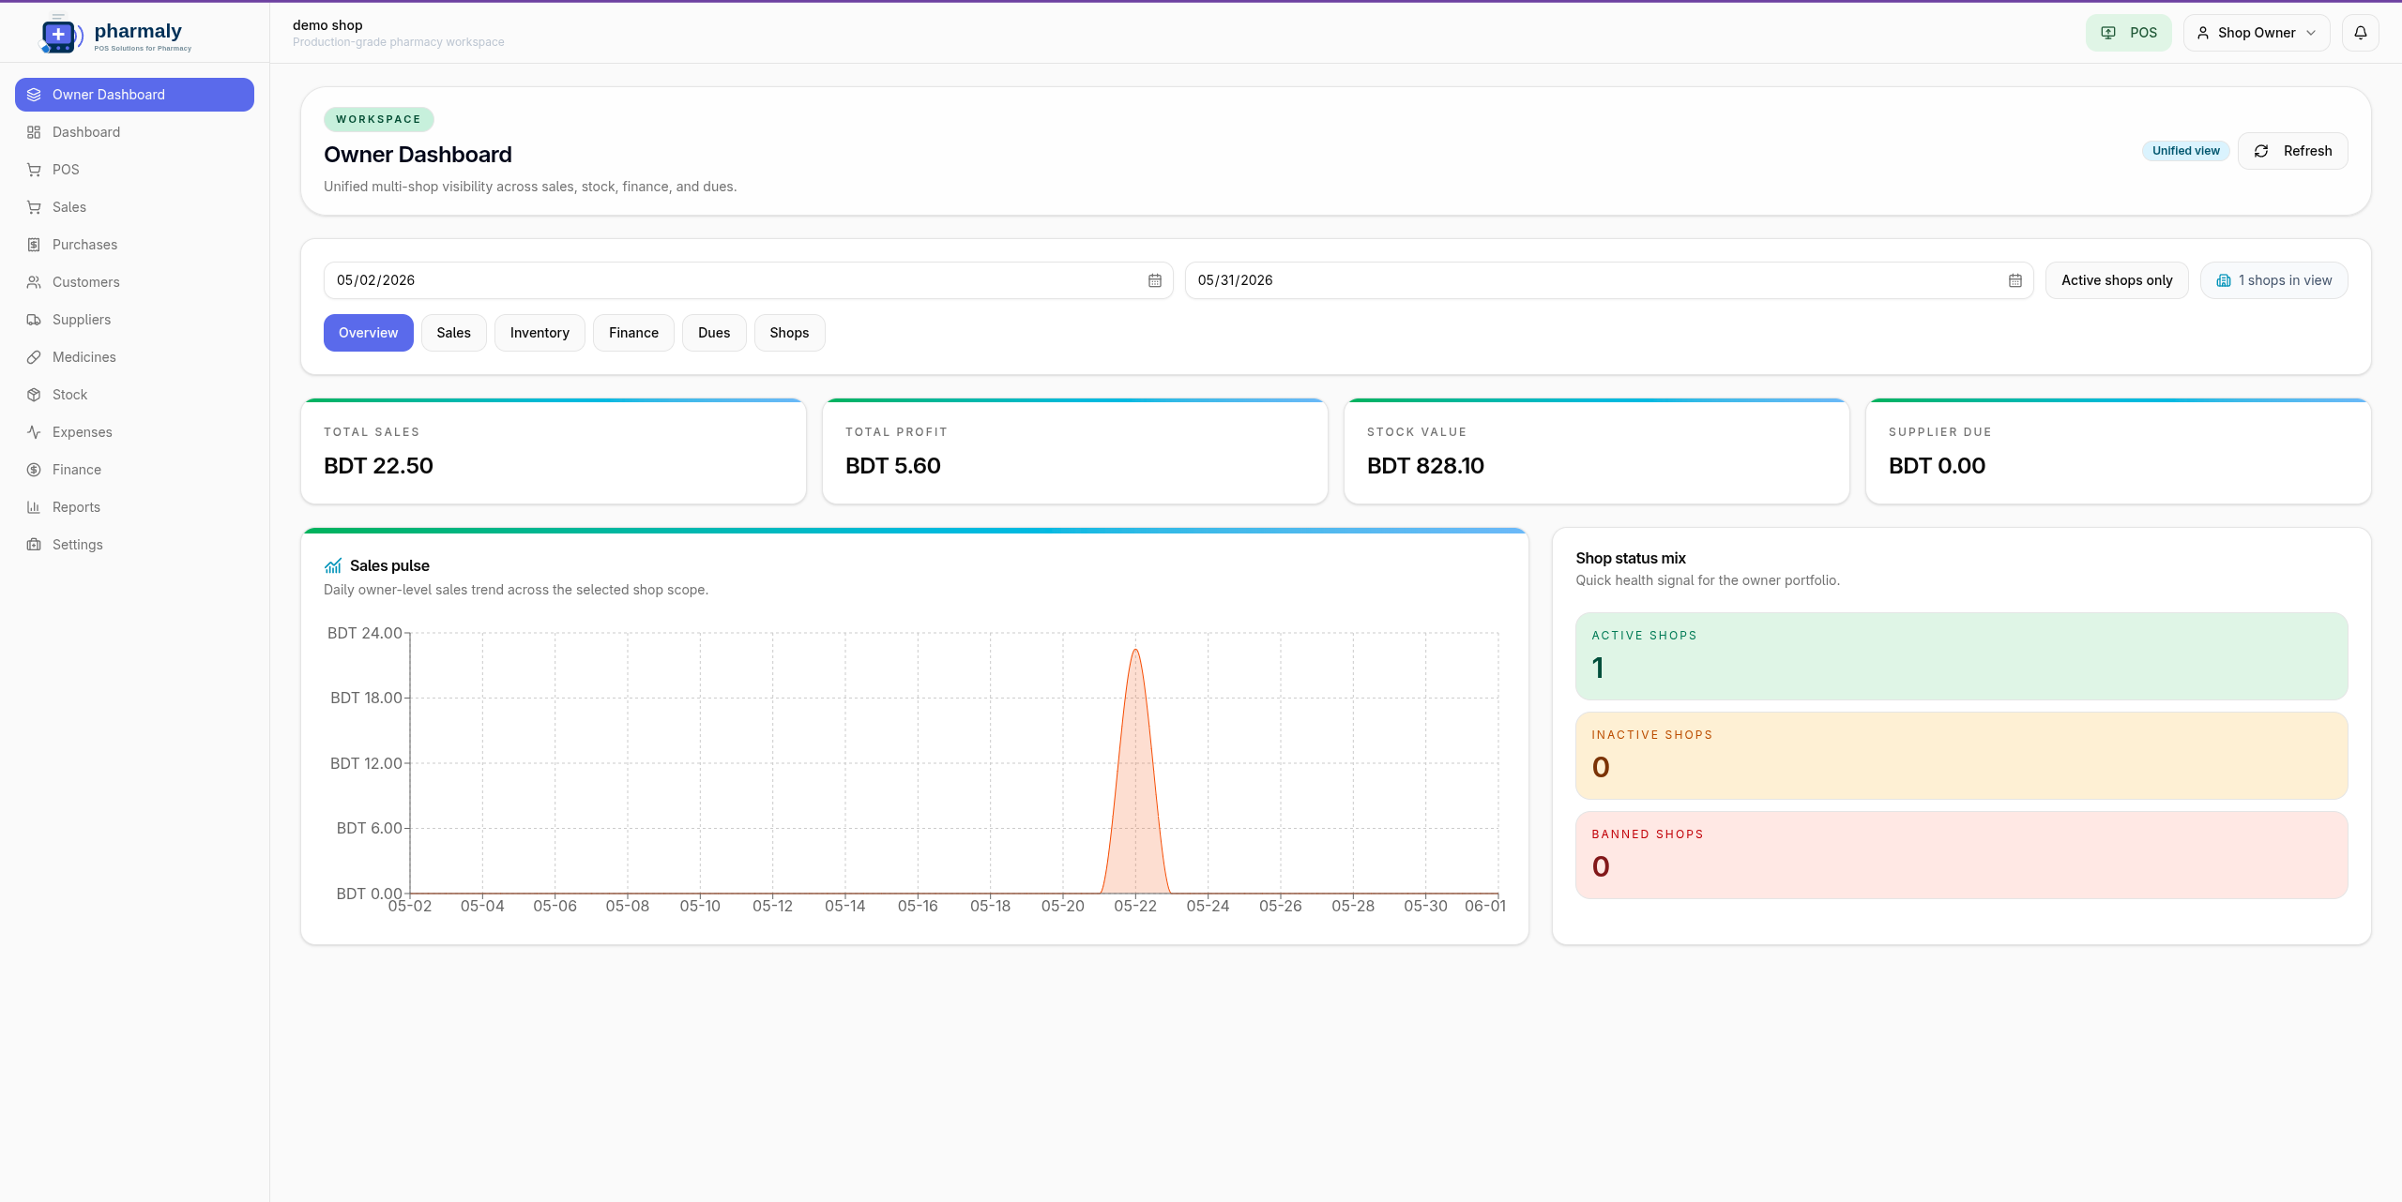Click the Stock box icon
The width and height of the screenshot is (2402, 1202).
34,395
